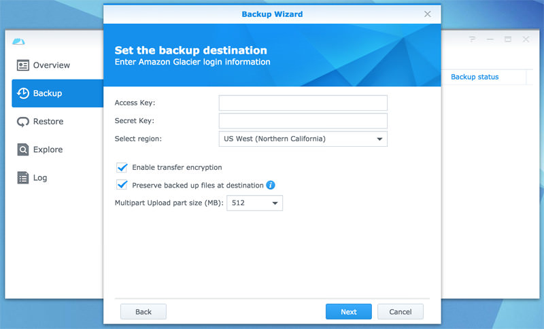The image size is (544, 329).
Task: Click the Log document icon in sidebar
Action: (x=23, y=178)
